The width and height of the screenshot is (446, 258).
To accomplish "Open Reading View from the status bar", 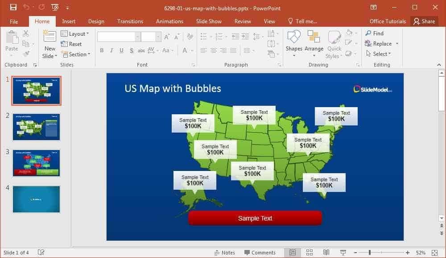I will 326,252.
